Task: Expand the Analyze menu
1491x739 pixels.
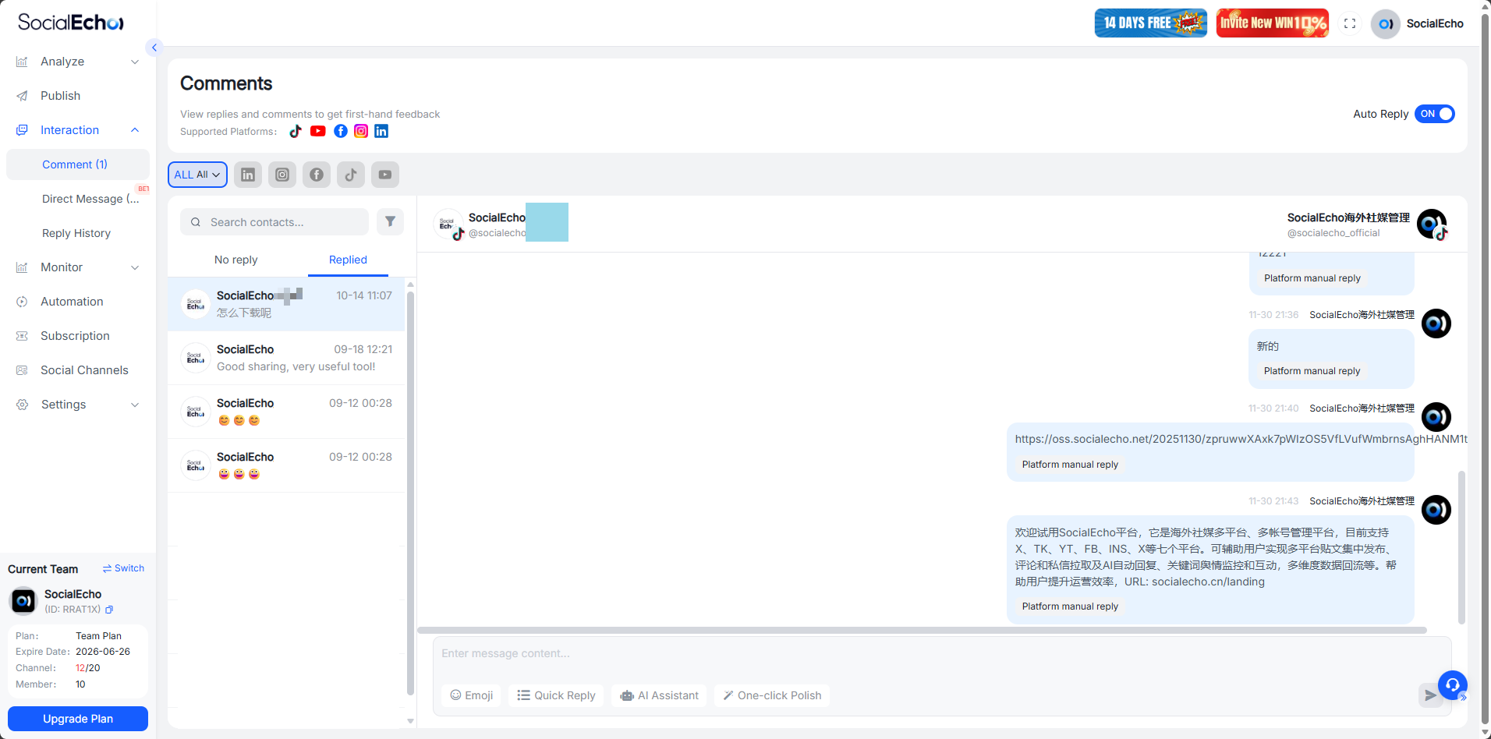Action: [78, 62]
